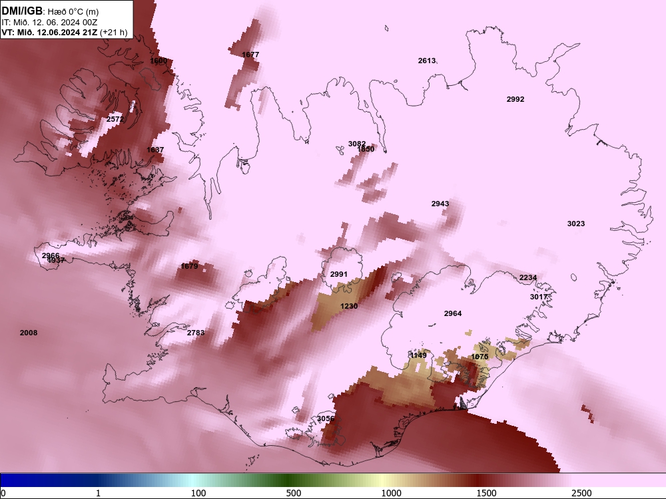
Task: Click the 1500 label on the color scale
Action: (486, 493)
